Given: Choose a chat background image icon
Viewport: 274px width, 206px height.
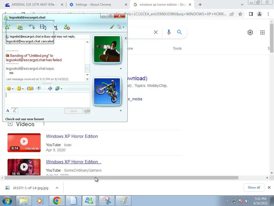Looking at the screenshot, I should [x=57, y=89].
